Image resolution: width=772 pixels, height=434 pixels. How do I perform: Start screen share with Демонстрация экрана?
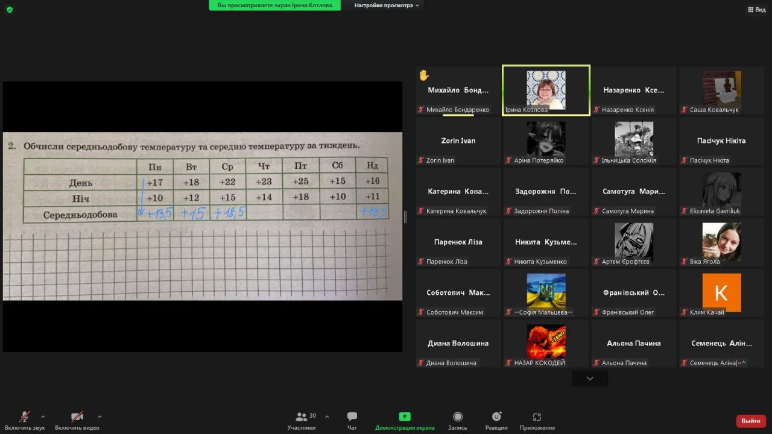[405, 417]
